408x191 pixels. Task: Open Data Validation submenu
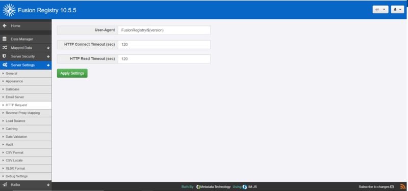(26, 137)
